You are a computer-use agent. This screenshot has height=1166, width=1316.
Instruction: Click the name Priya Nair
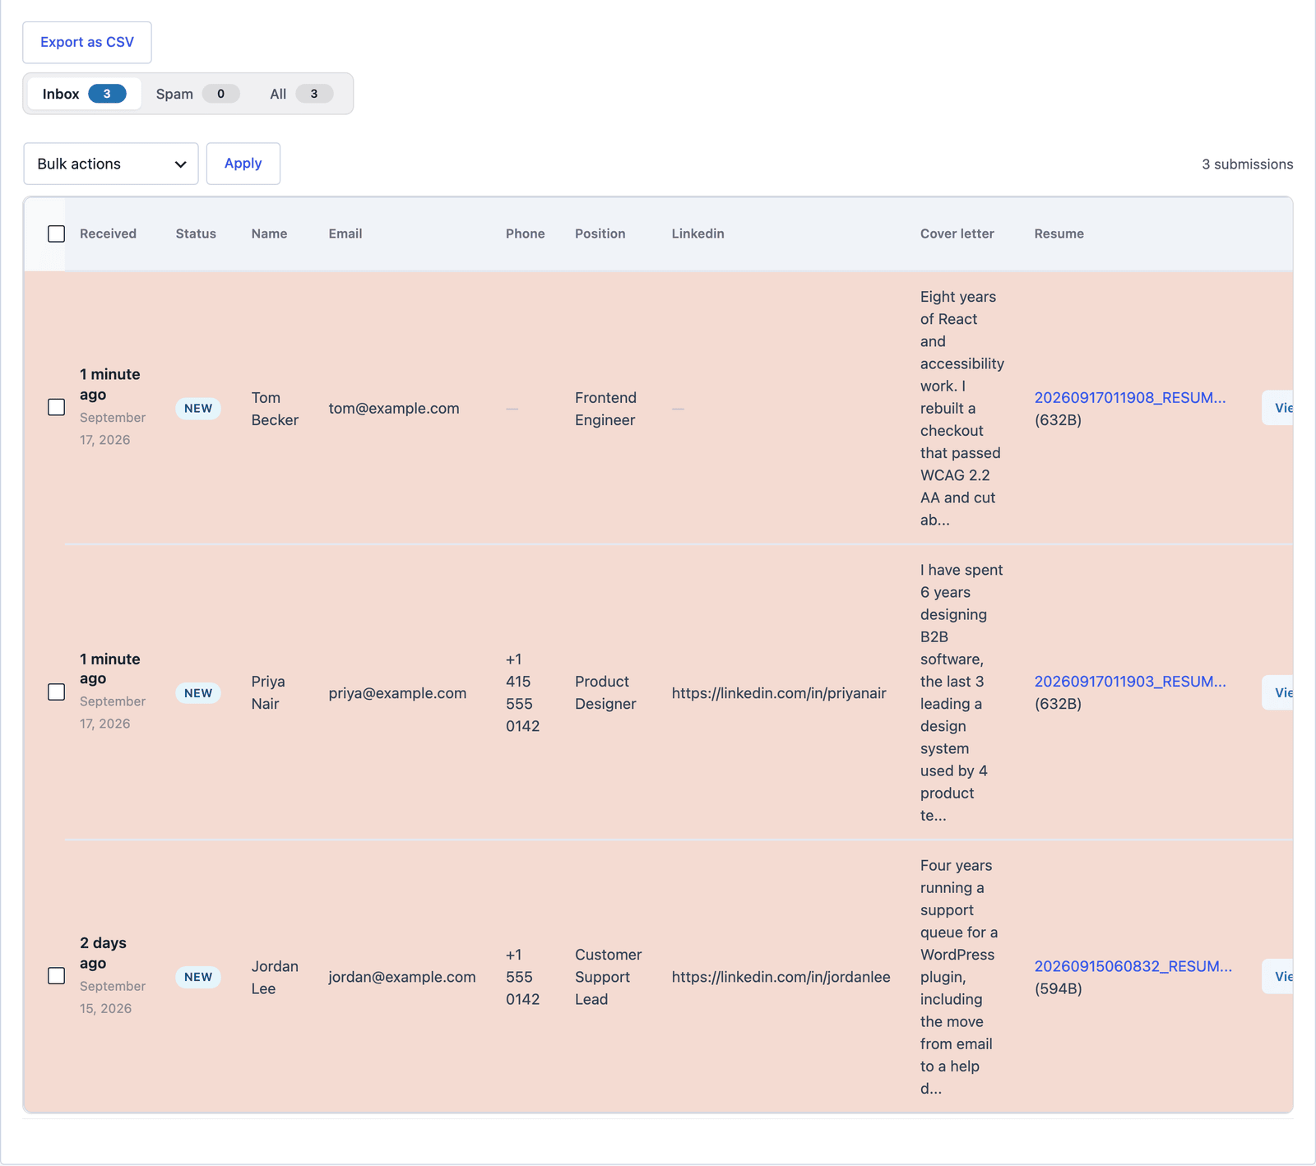(x=268, y=692)
